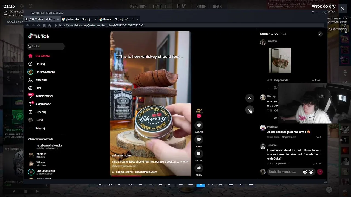Open profesorklakier followed account
Image resolution: width=351 pixels, height=197 pixels.
coord(42,172)
